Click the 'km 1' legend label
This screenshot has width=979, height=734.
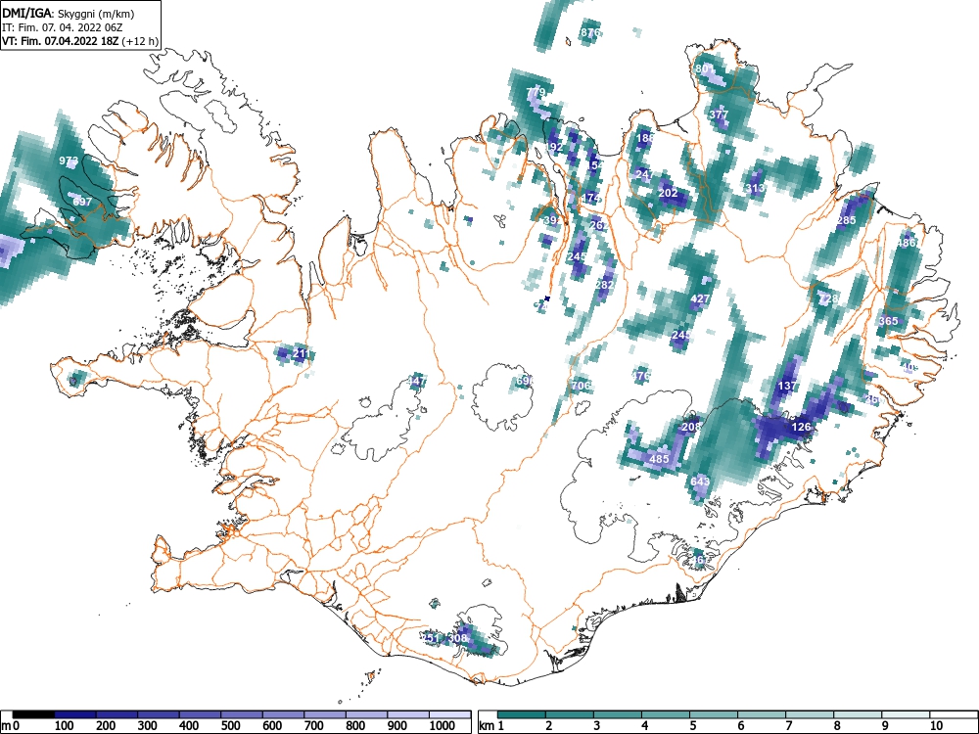tap(492, 726)
